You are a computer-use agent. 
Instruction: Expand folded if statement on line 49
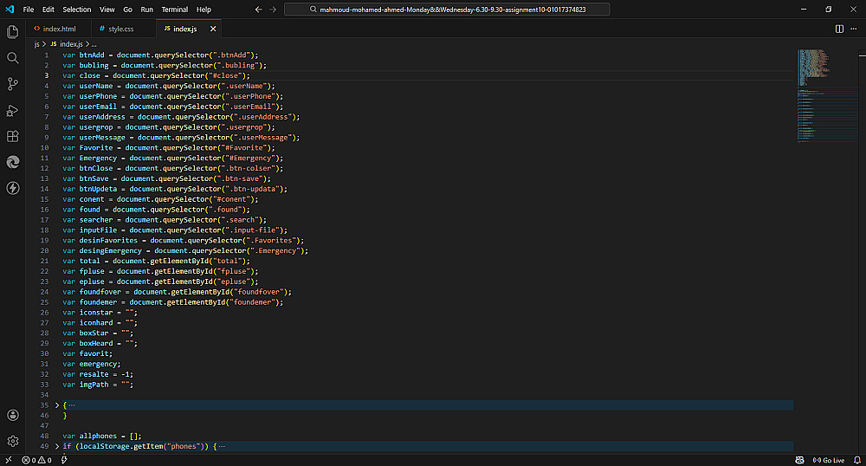pos(57,446)
